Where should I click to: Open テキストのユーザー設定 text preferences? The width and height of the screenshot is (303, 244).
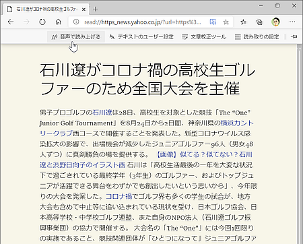[141, 36]
